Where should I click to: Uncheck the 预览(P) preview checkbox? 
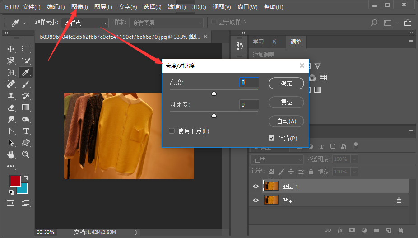click(271, 138)
